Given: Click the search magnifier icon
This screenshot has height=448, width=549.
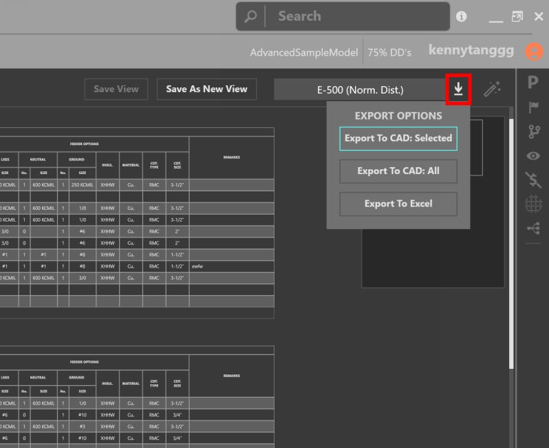Looking at the screenshot, I should point(250,16).
